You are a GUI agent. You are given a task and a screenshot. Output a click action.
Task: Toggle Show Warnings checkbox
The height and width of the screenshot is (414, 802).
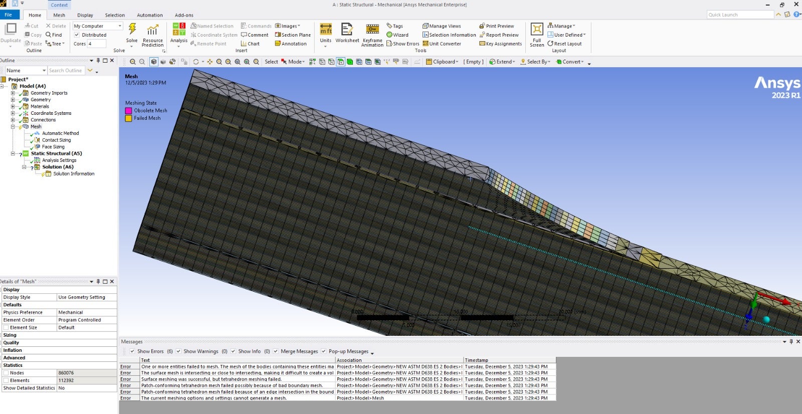[x=178, y=351]
